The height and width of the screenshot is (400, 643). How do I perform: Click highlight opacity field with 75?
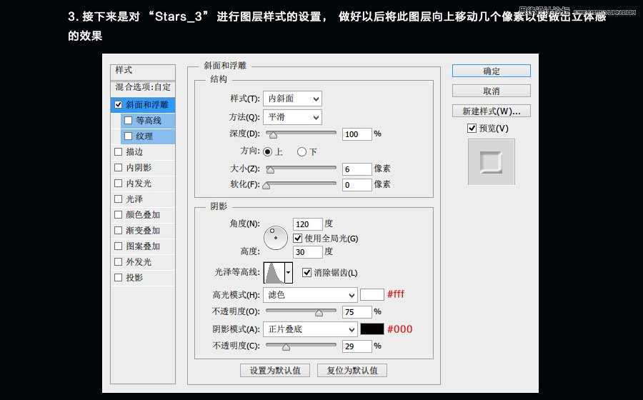357,312
